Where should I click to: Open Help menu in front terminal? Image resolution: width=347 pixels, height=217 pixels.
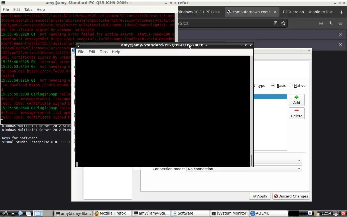[x=116, y=52]
